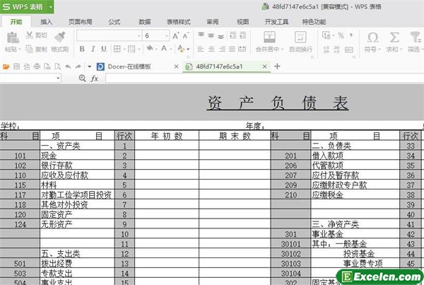The width and height of the screenshot is (424, 285).
Task: Toggle underline formatting with the U button
Action: click(103, 50)
